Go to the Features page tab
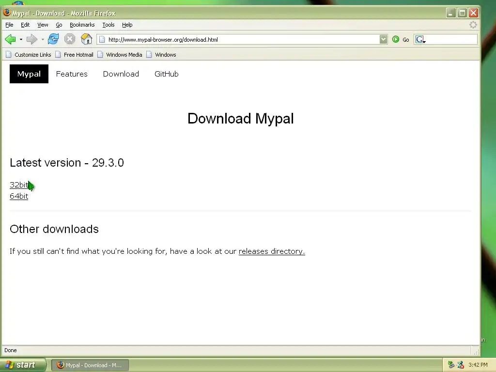 click(x=72, y=74)
